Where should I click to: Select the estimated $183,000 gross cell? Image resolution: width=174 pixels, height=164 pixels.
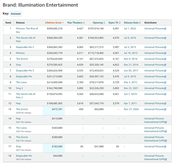point(54,148)
